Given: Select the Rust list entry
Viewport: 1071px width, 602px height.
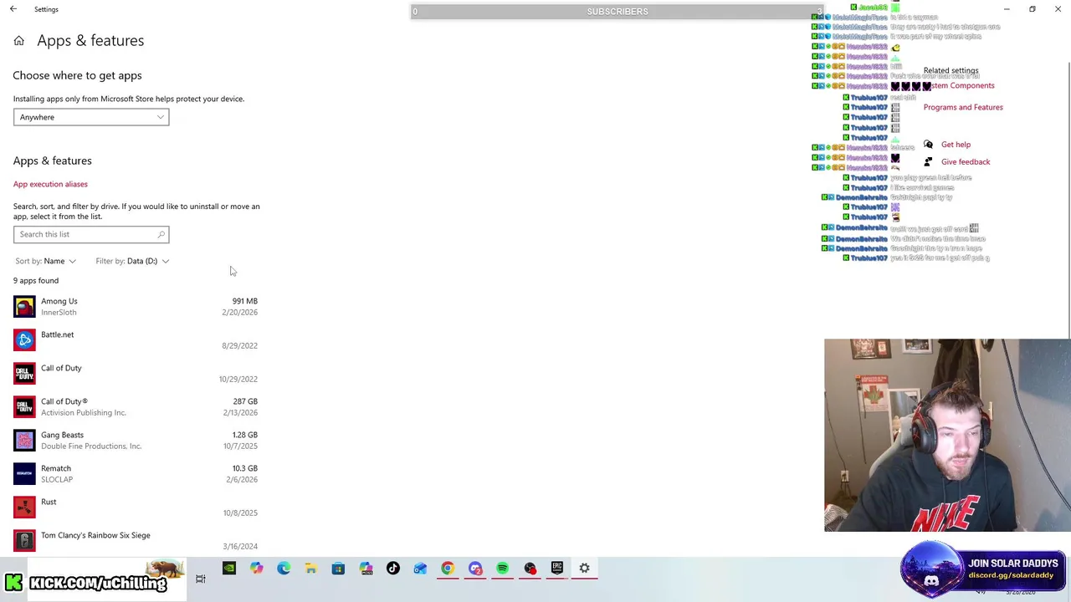Looking at the screenshot, I should [136, 508].
